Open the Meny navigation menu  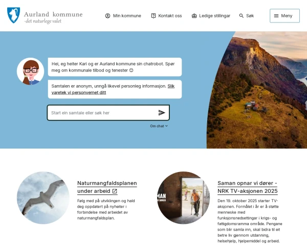[284, 16]
